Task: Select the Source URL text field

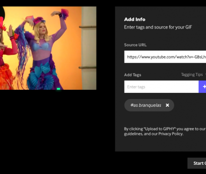Action: [165, 57]
